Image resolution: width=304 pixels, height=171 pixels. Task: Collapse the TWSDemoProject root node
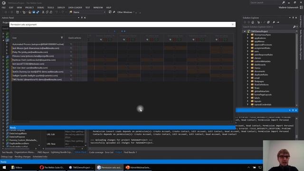(245, 31)
